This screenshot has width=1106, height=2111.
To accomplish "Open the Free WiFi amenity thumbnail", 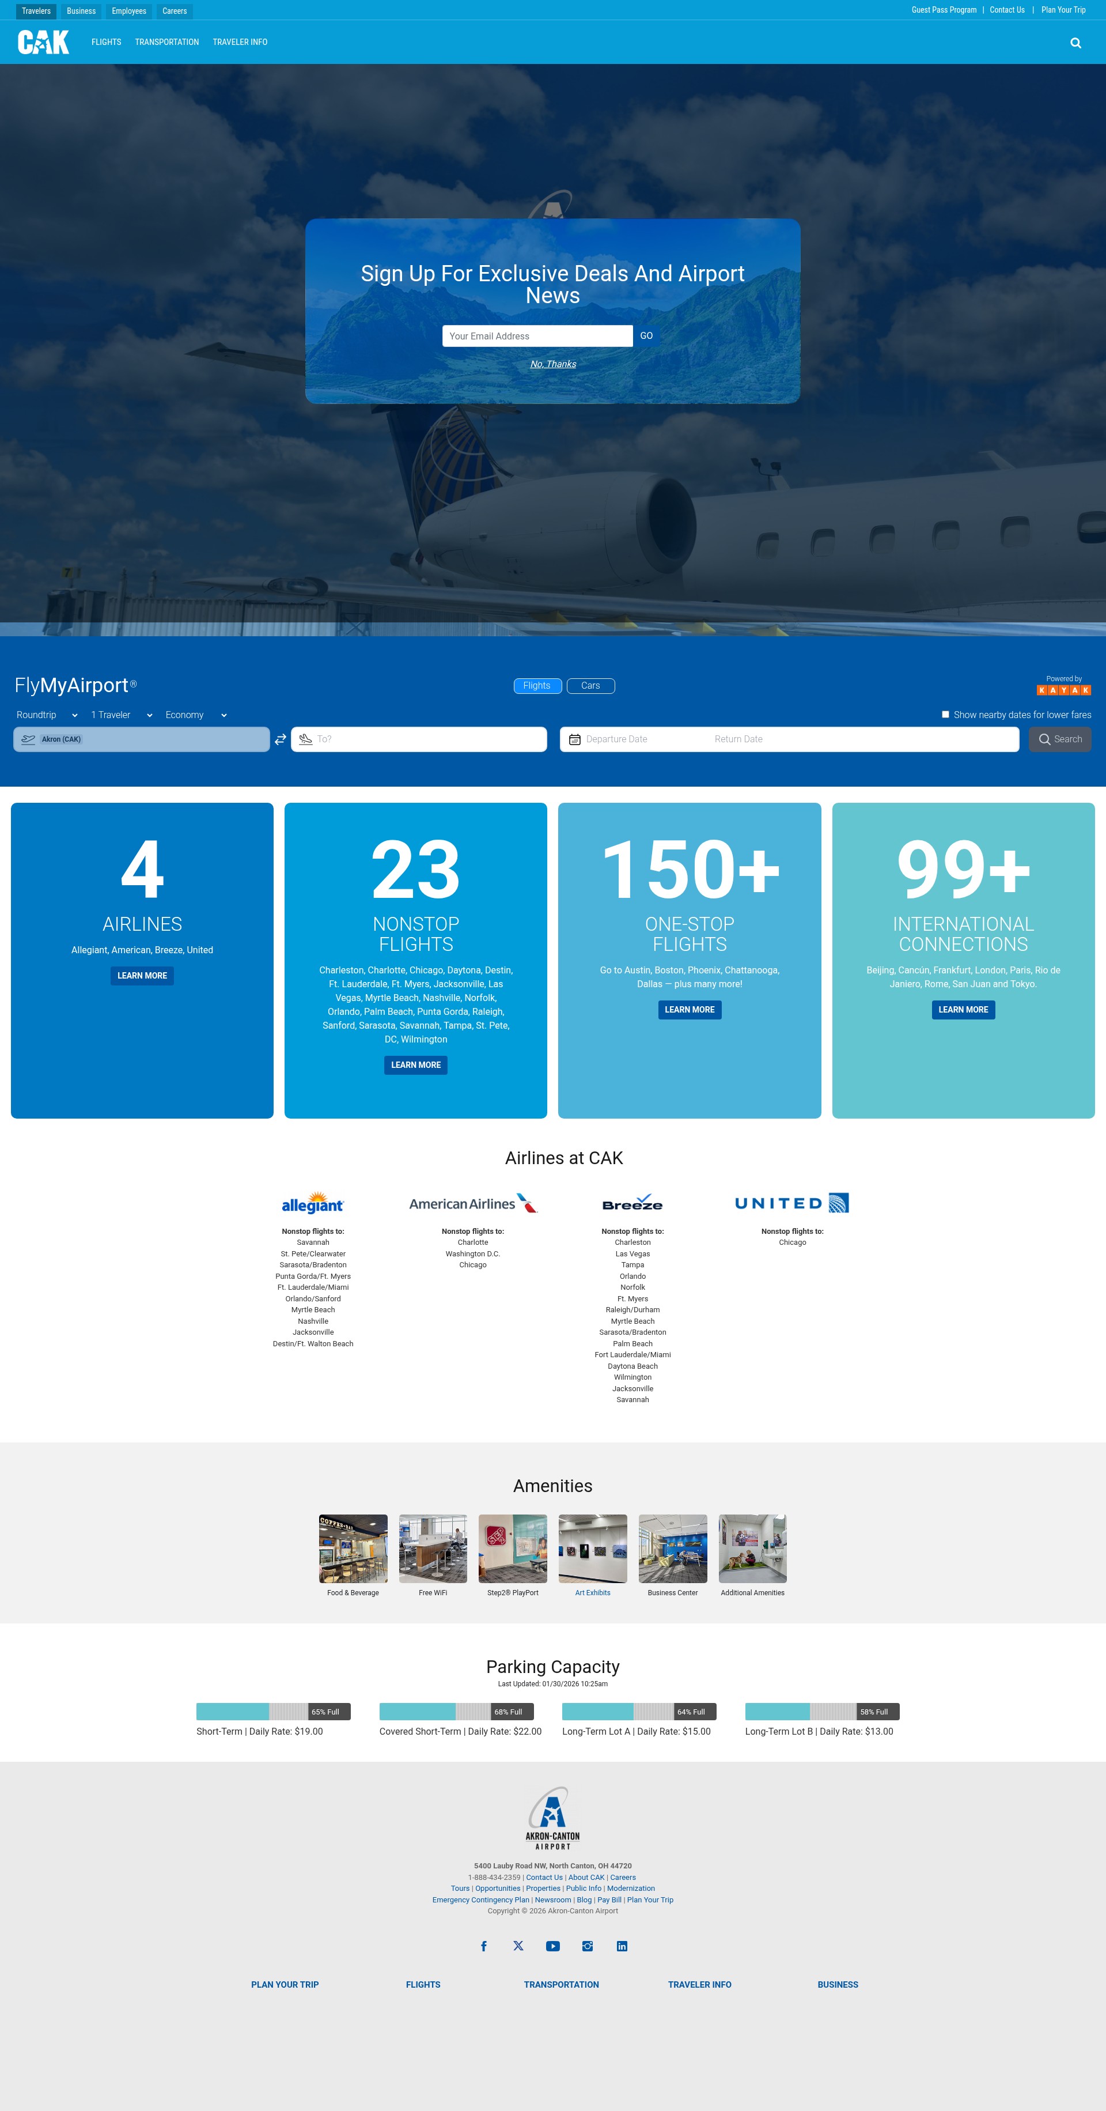I will pos(433,1548).
